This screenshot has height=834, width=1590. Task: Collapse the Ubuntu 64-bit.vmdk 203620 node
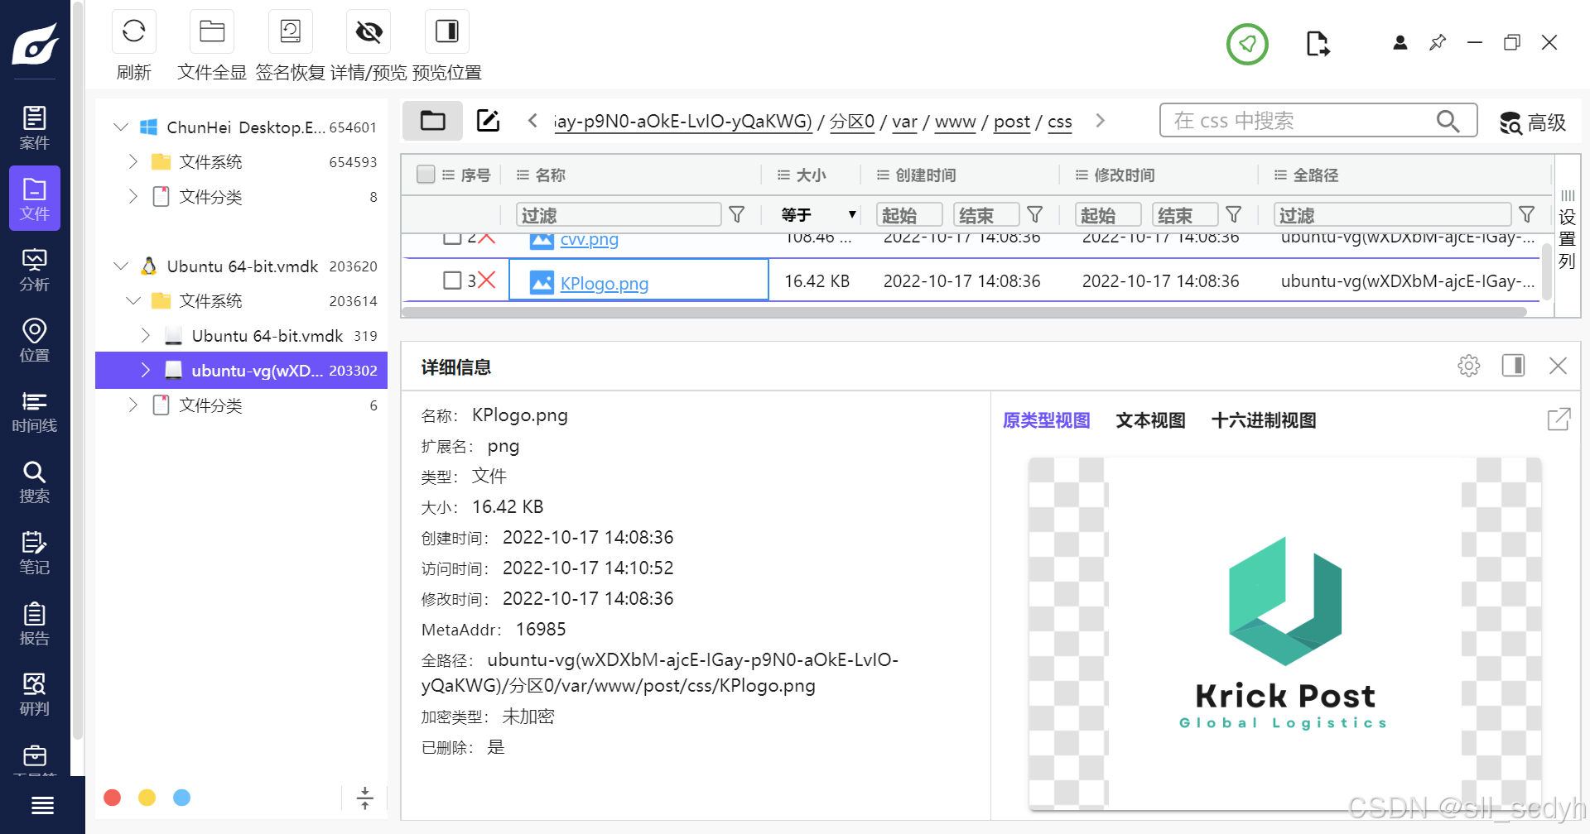[121, 266]
